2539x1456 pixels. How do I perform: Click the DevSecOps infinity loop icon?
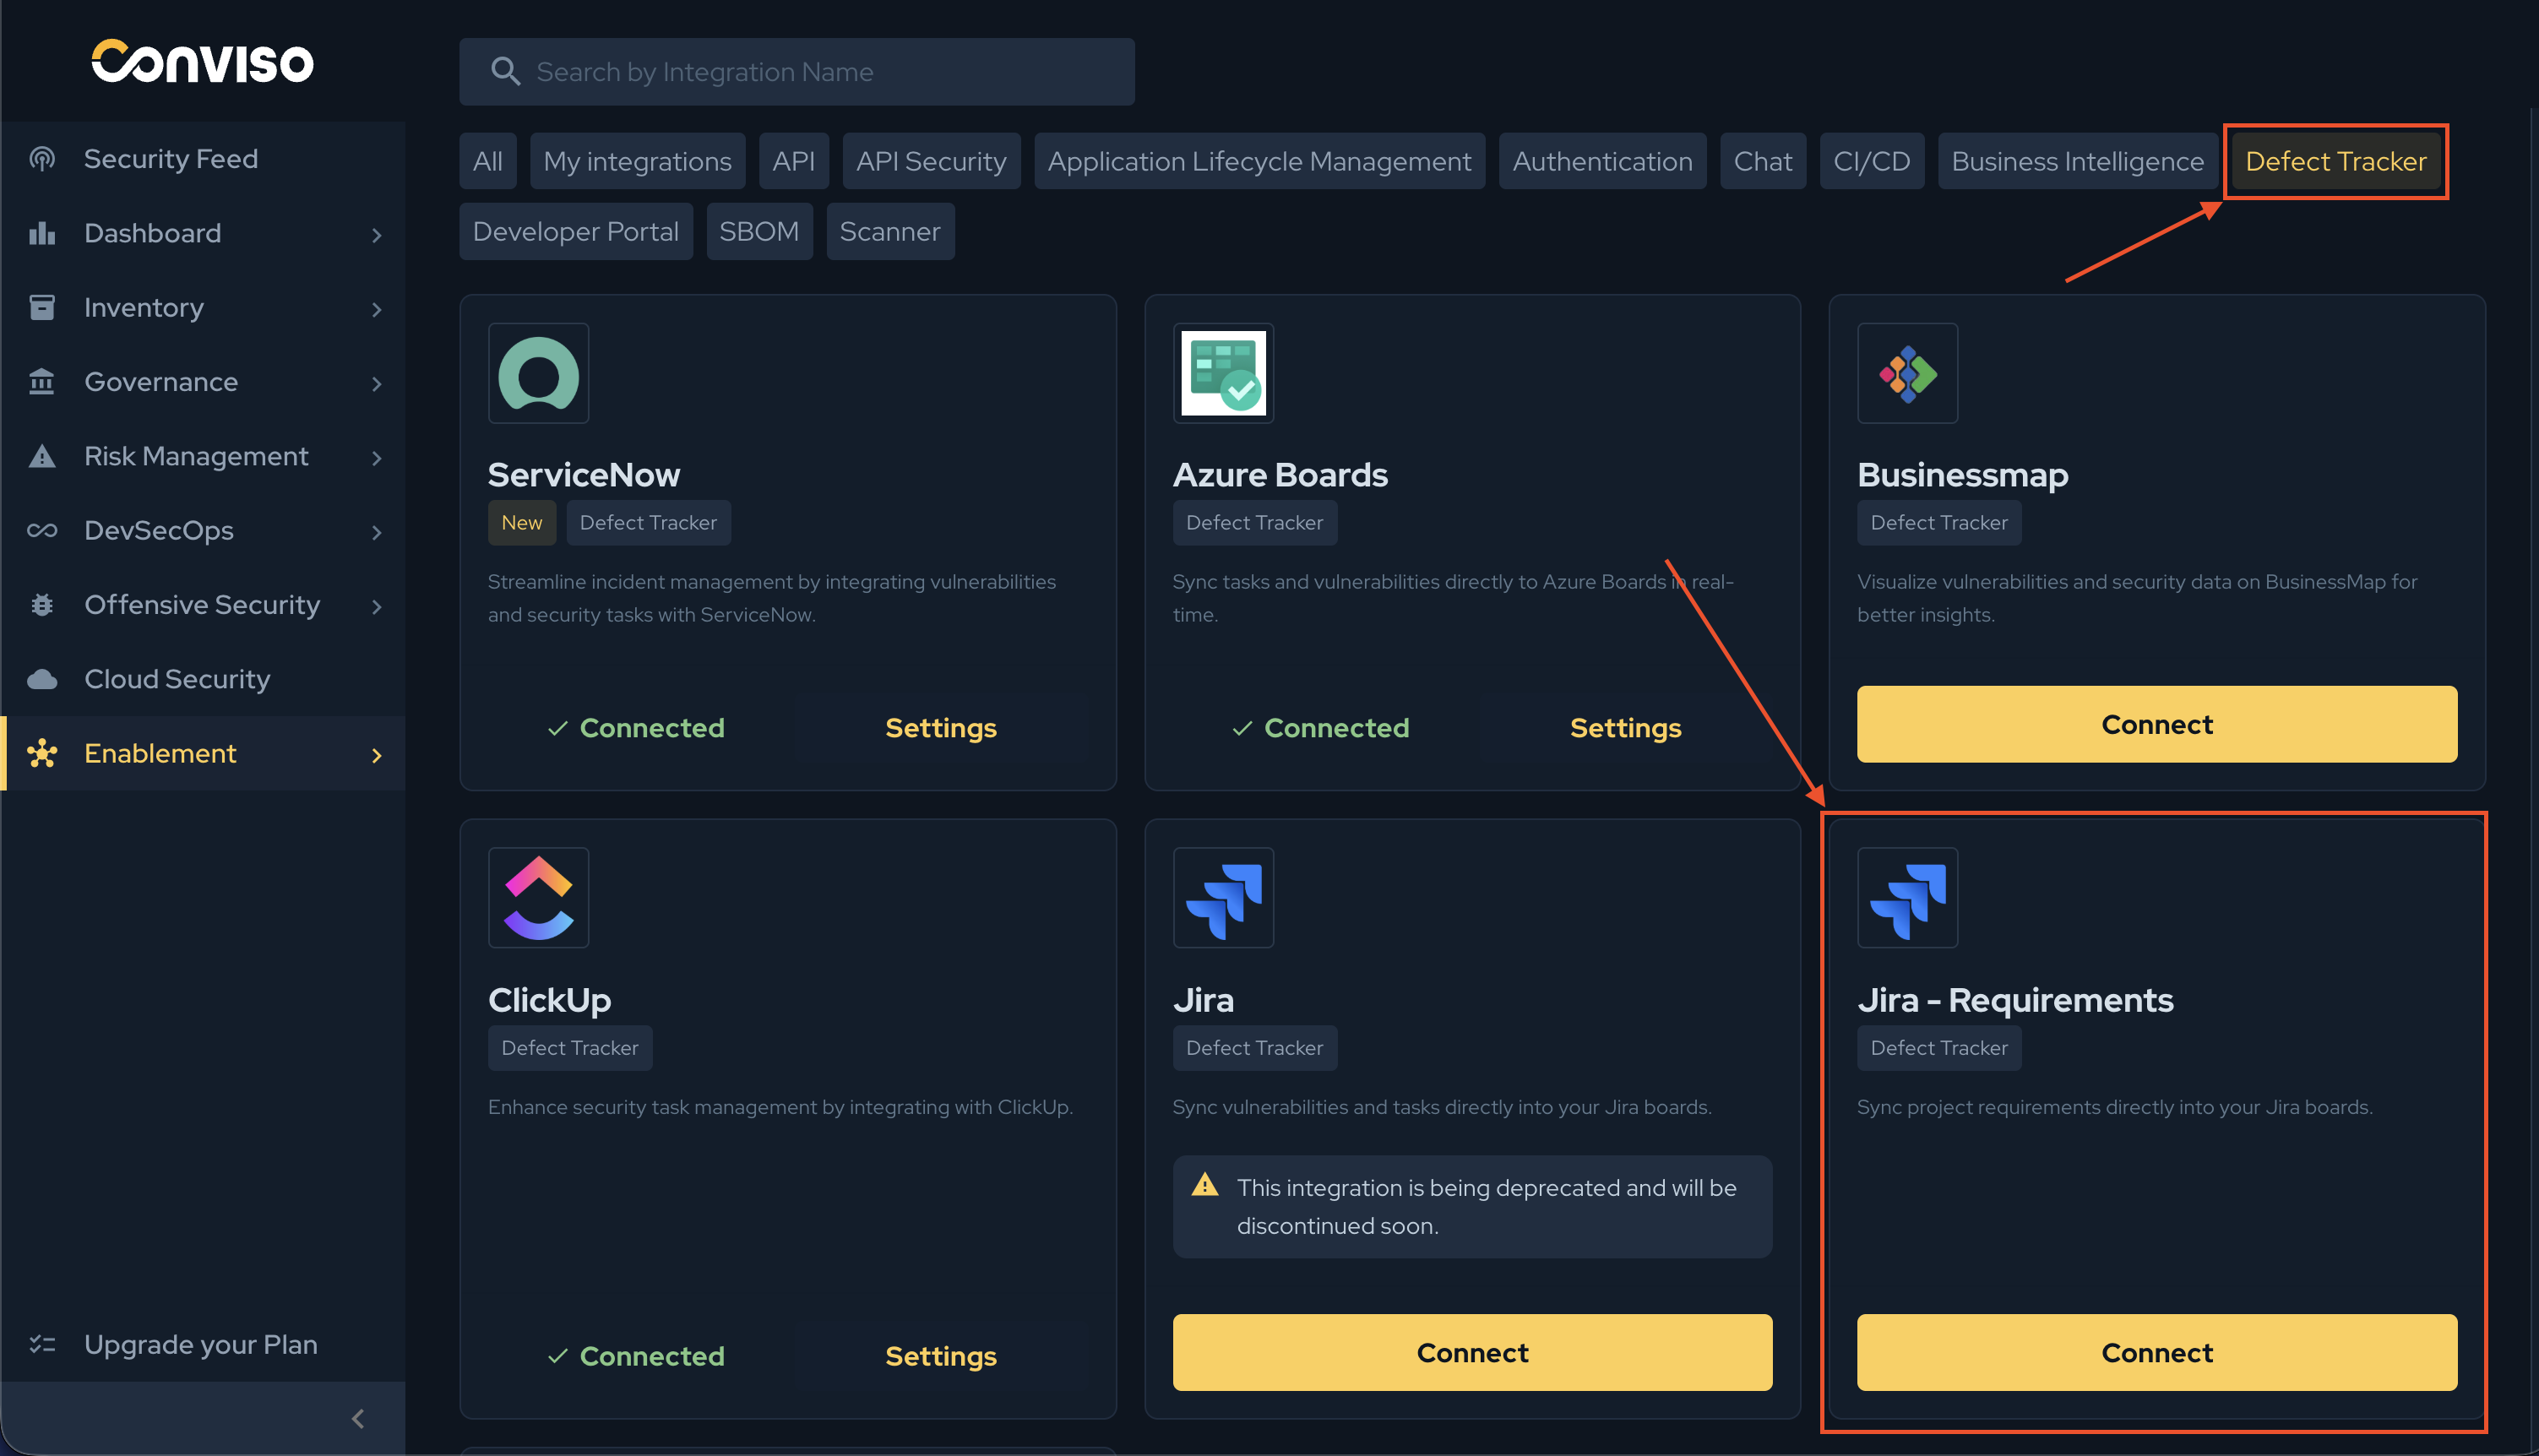click(x=42, y=530)
